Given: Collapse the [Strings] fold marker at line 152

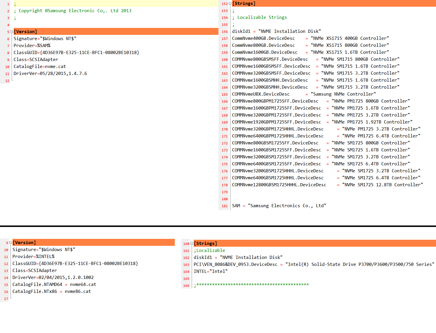Looking at the screenshot, I should (230, 3).
